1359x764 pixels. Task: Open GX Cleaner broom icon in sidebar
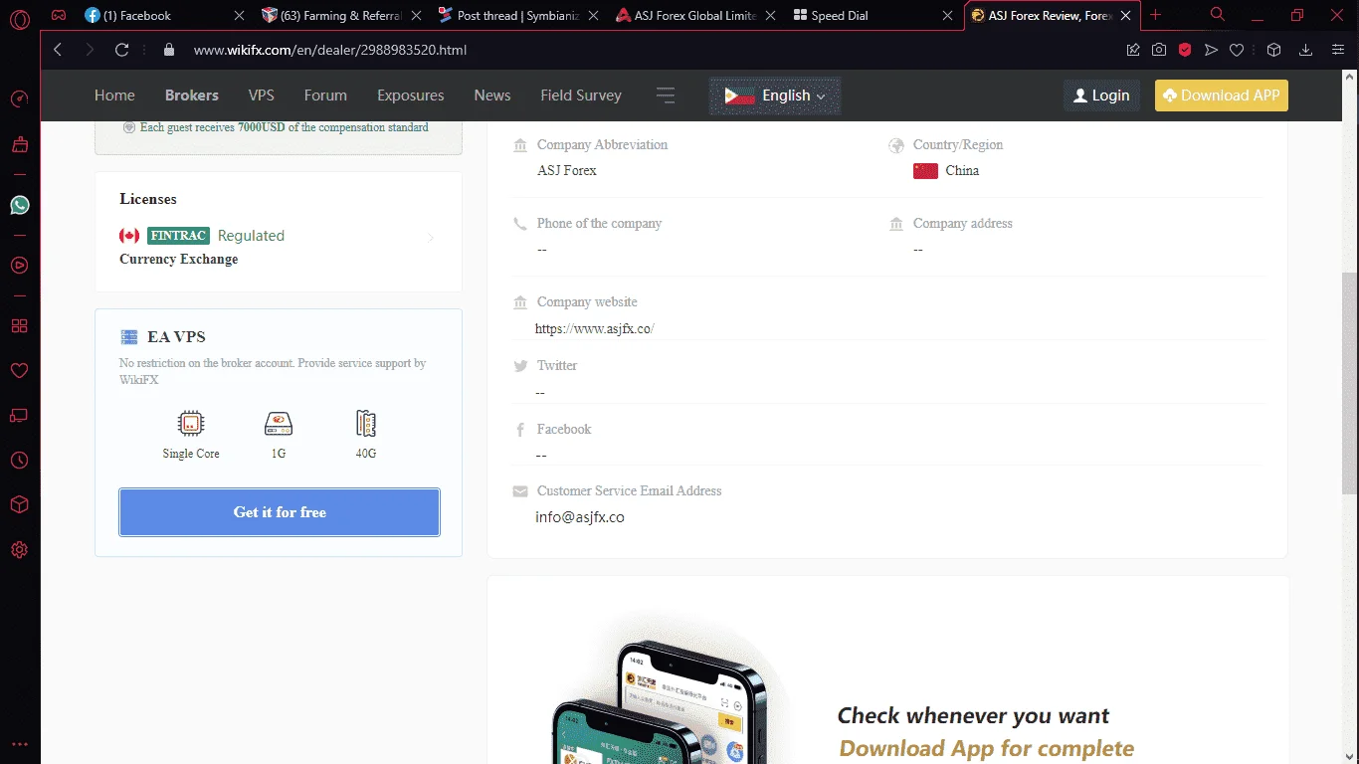(x=19, y=145)
